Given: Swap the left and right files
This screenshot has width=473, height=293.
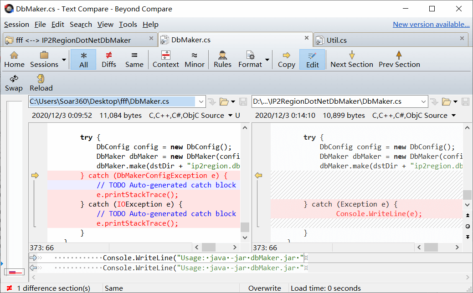Looking at the screenshot, I should [14, 83].
